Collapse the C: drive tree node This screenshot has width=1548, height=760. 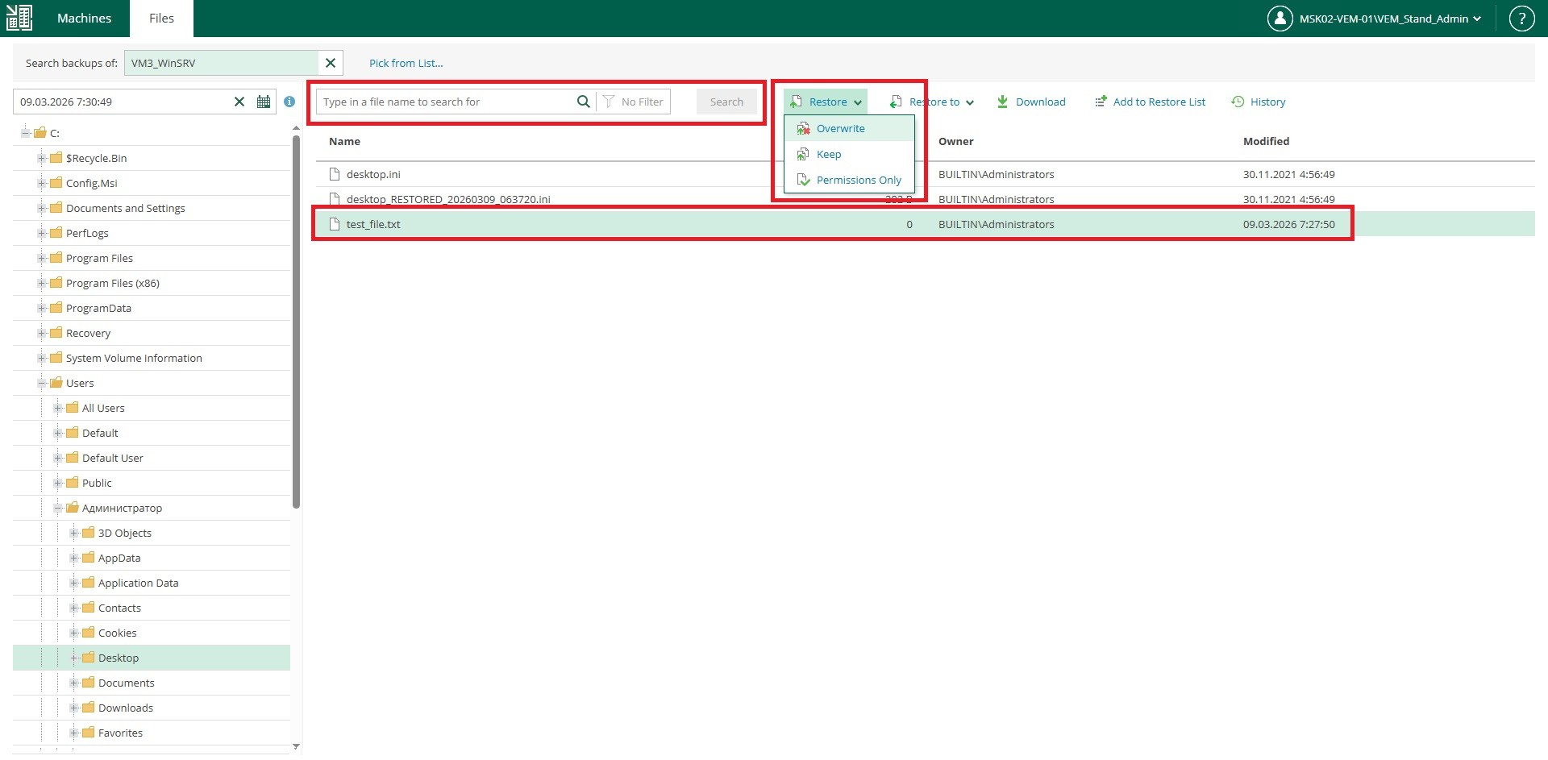coord(25,133)
